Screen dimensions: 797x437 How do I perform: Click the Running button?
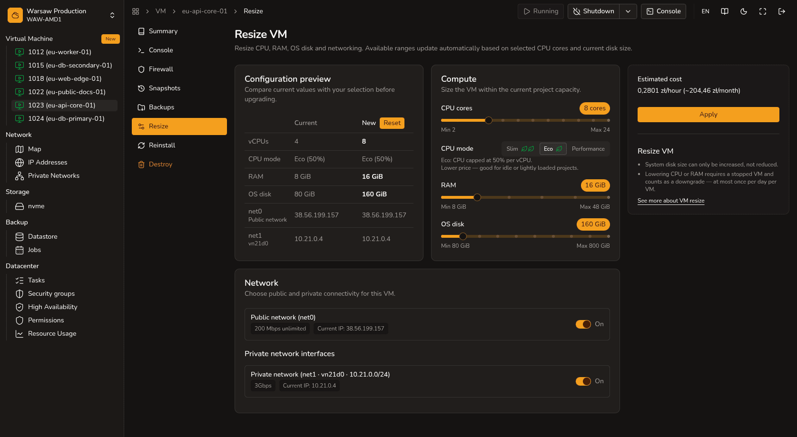(x=541, y=11)
